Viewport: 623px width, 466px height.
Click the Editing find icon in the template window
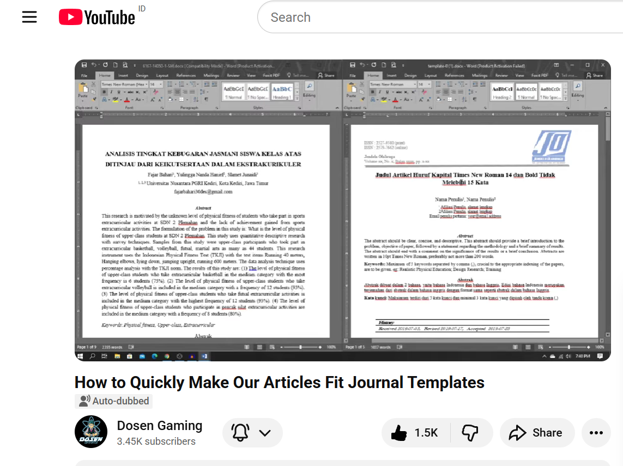[x=578, y=87]
